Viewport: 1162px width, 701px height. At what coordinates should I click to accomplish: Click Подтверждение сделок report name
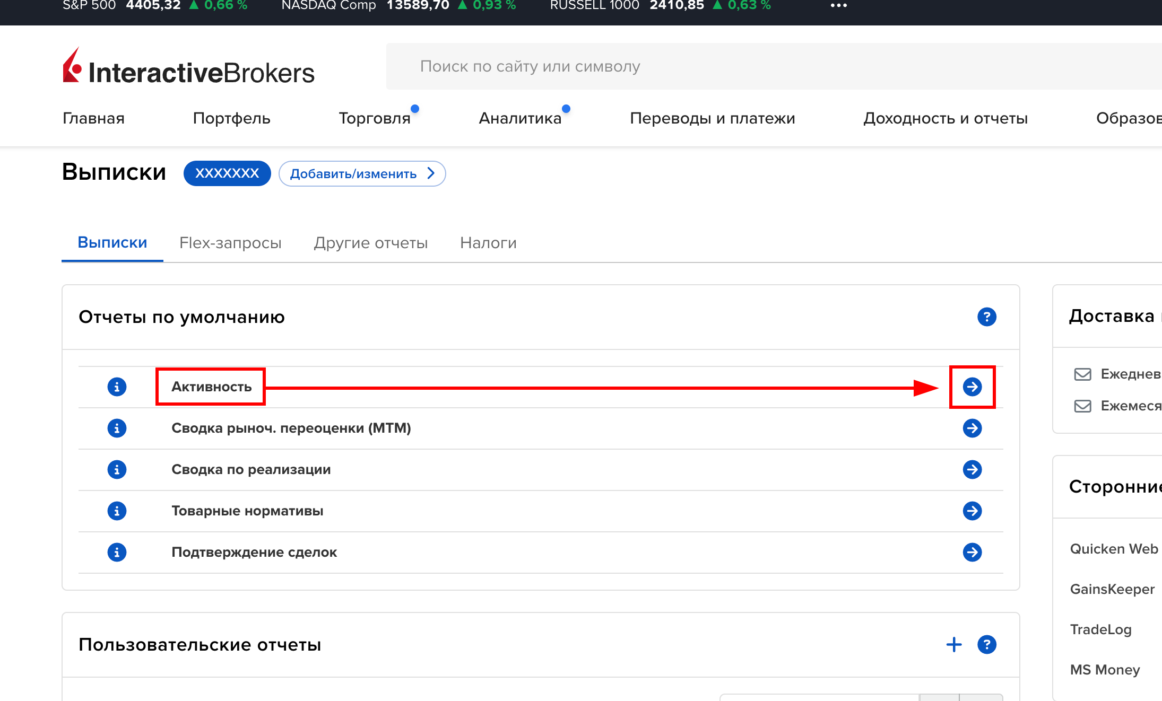click(254, 552)
